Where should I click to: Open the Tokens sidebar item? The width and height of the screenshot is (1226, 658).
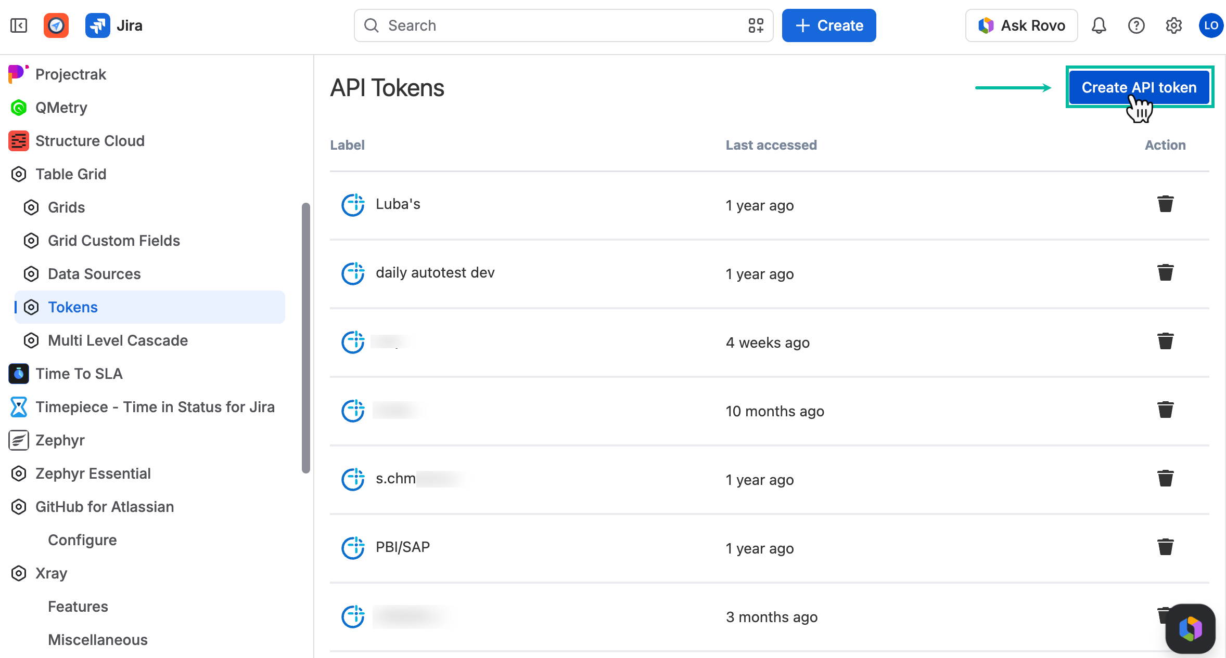point(150,307)
